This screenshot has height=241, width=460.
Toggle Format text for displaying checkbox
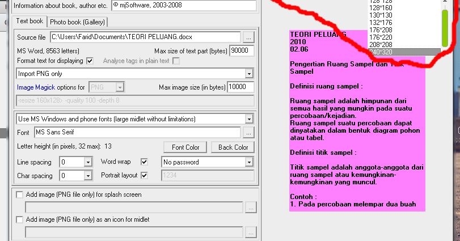(90, 61)
